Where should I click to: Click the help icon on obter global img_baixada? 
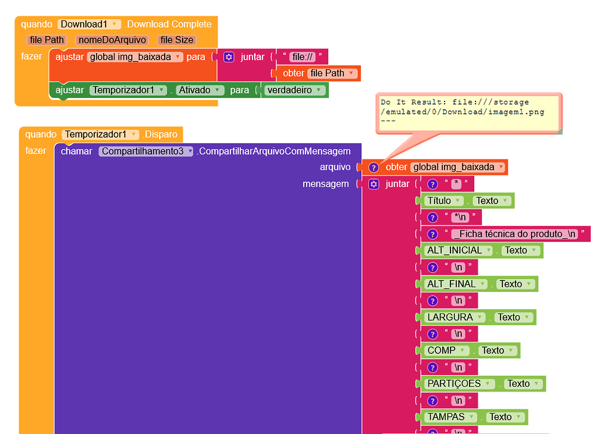374,167
